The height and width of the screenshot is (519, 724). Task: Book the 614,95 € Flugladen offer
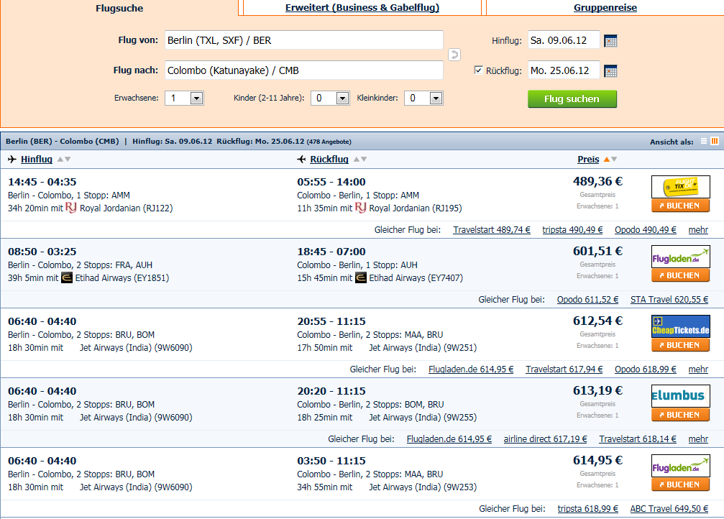point(681,484)
